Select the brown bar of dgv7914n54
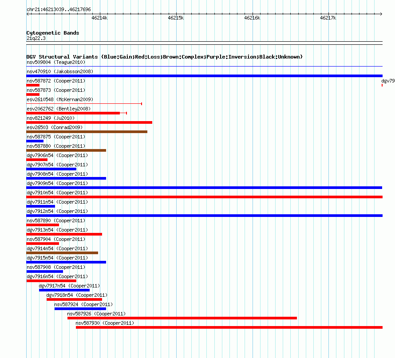Image resolution: width=395 pixels, height=358 pixels. click(x=62, y=253)
